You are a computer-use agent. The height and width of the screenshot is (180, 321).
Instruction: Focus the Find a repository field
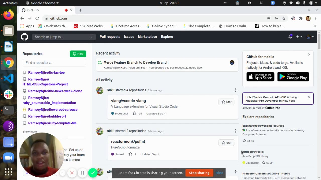(x=54, y=63)
